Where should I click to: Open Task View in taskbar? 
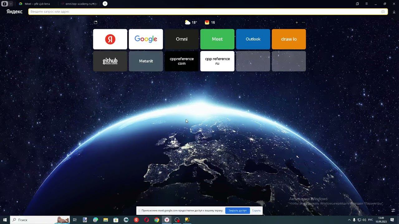75,220
